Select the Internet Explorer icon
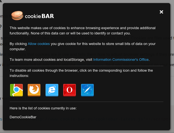The image size is (174, 133). tap(52, 90)
